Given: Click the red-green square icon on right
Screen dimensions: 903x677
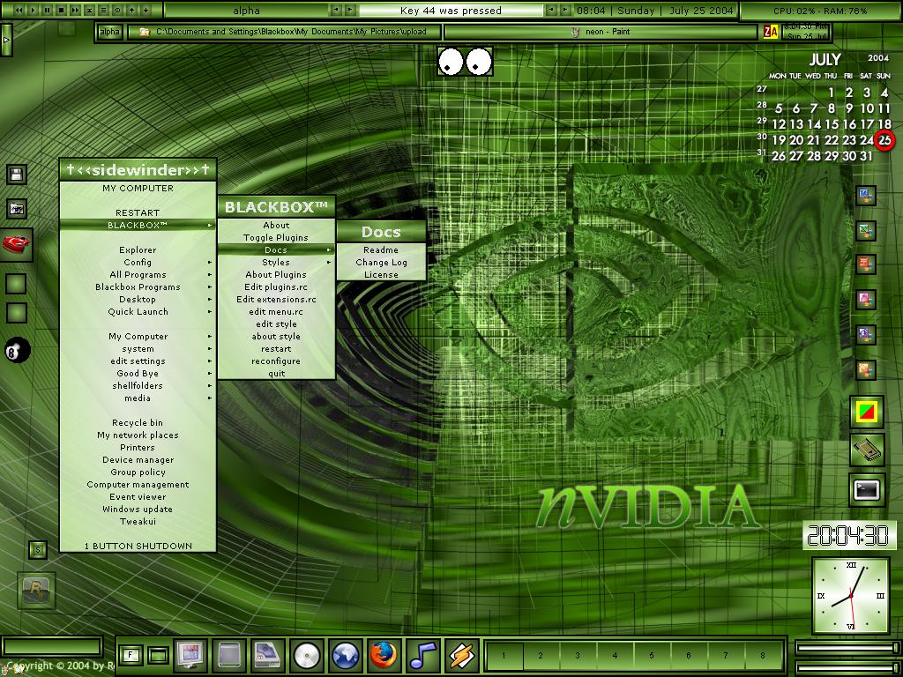Looking at the screenshot, I should coord(867,411).
